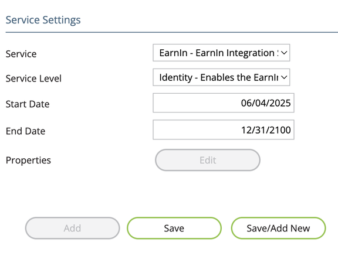The height and width of the screenshot is (266, 338).
Task: Expand the Service Level dropdown showing Identity
Action: (221, 77)
